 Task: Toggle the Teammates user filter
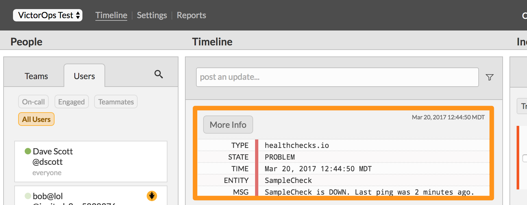click(x=116, y=102)
